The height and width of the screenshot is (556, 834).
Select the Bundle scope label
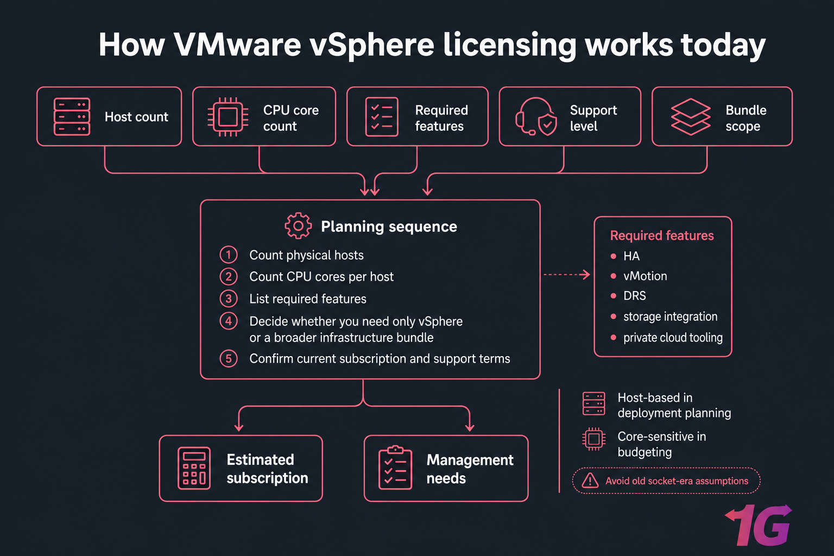[x=746, y=118]
